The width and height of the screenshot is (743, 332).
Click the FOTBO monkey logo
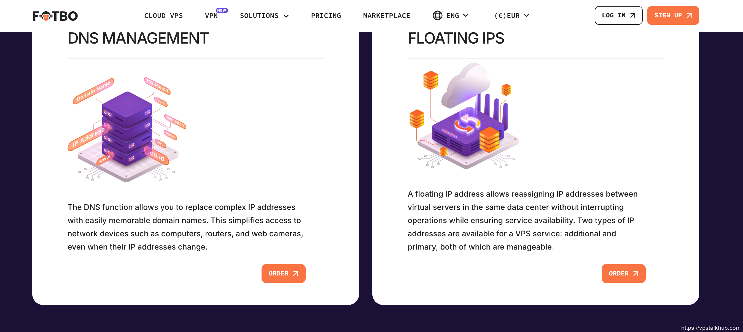tap(55, 16)
